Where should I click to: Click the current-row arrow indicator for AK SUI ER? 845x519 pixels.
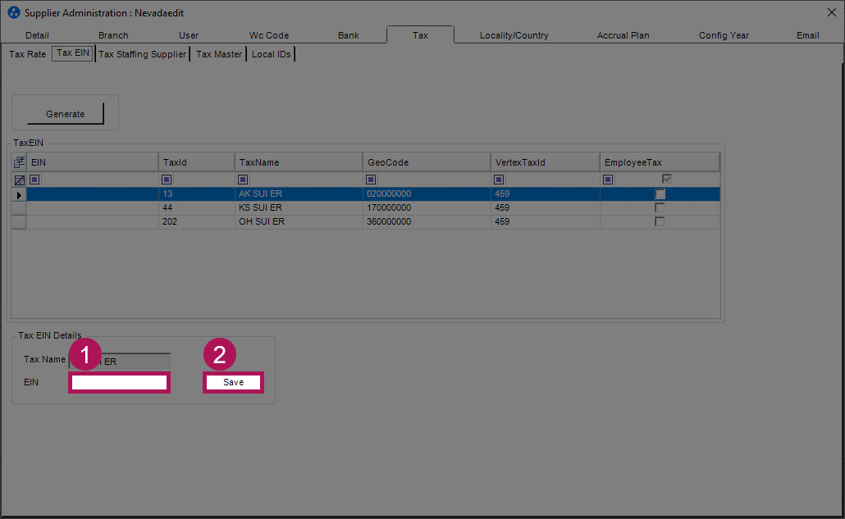coord(19,194)
